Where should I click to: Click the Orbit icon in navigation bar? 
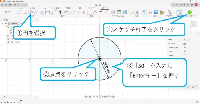86,97
